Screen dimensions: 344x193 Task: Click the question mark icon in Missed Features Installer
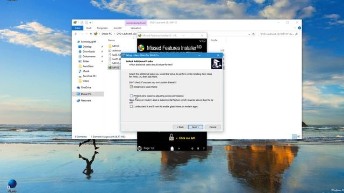tap(204, 149)
